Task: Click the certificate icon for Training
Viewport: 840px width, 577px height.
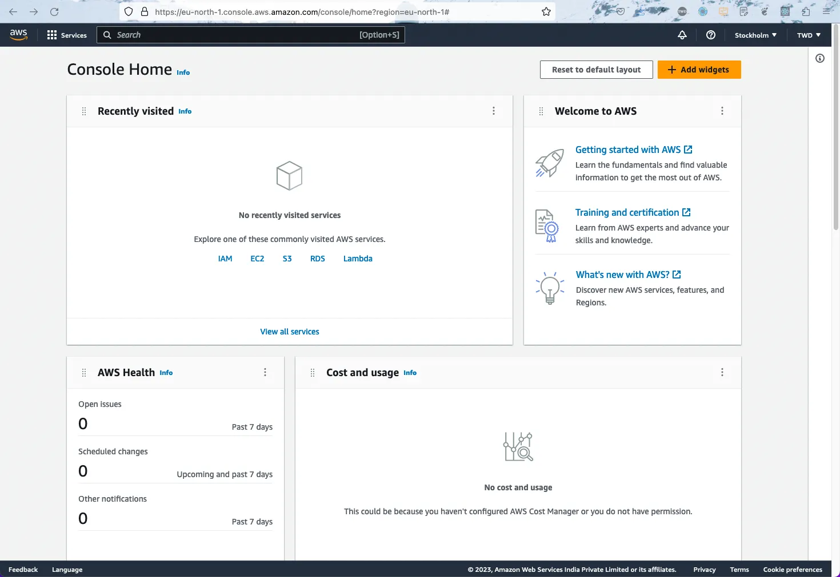Action: (x=547, y=226)
